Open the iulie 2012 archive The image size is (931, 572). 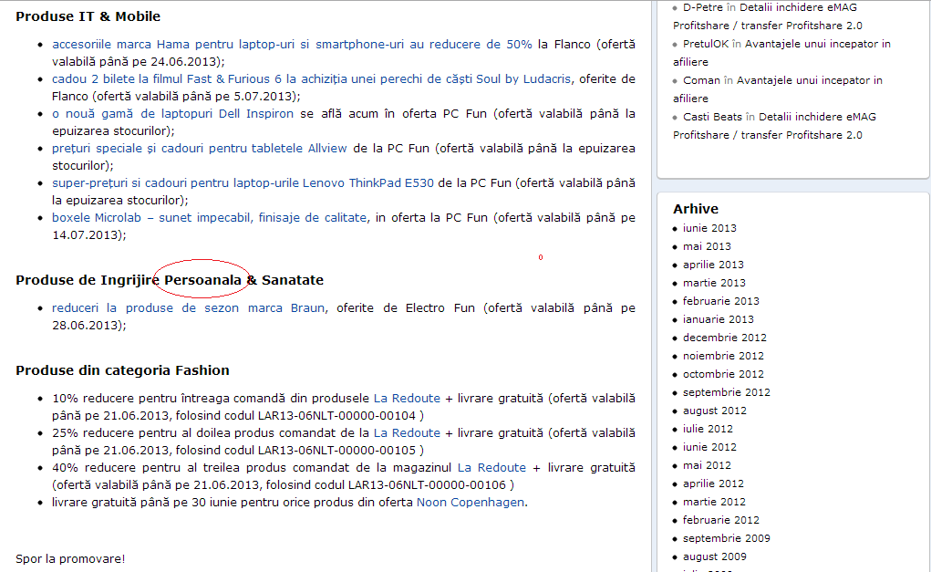(708, 429)
